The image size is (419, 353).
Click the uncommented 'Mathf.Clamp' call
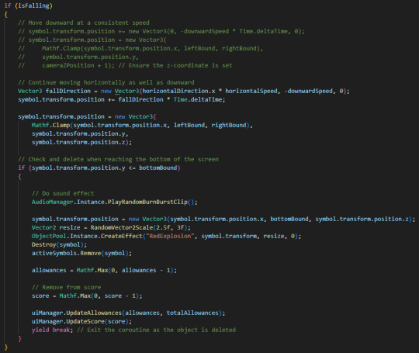(142, 126)
